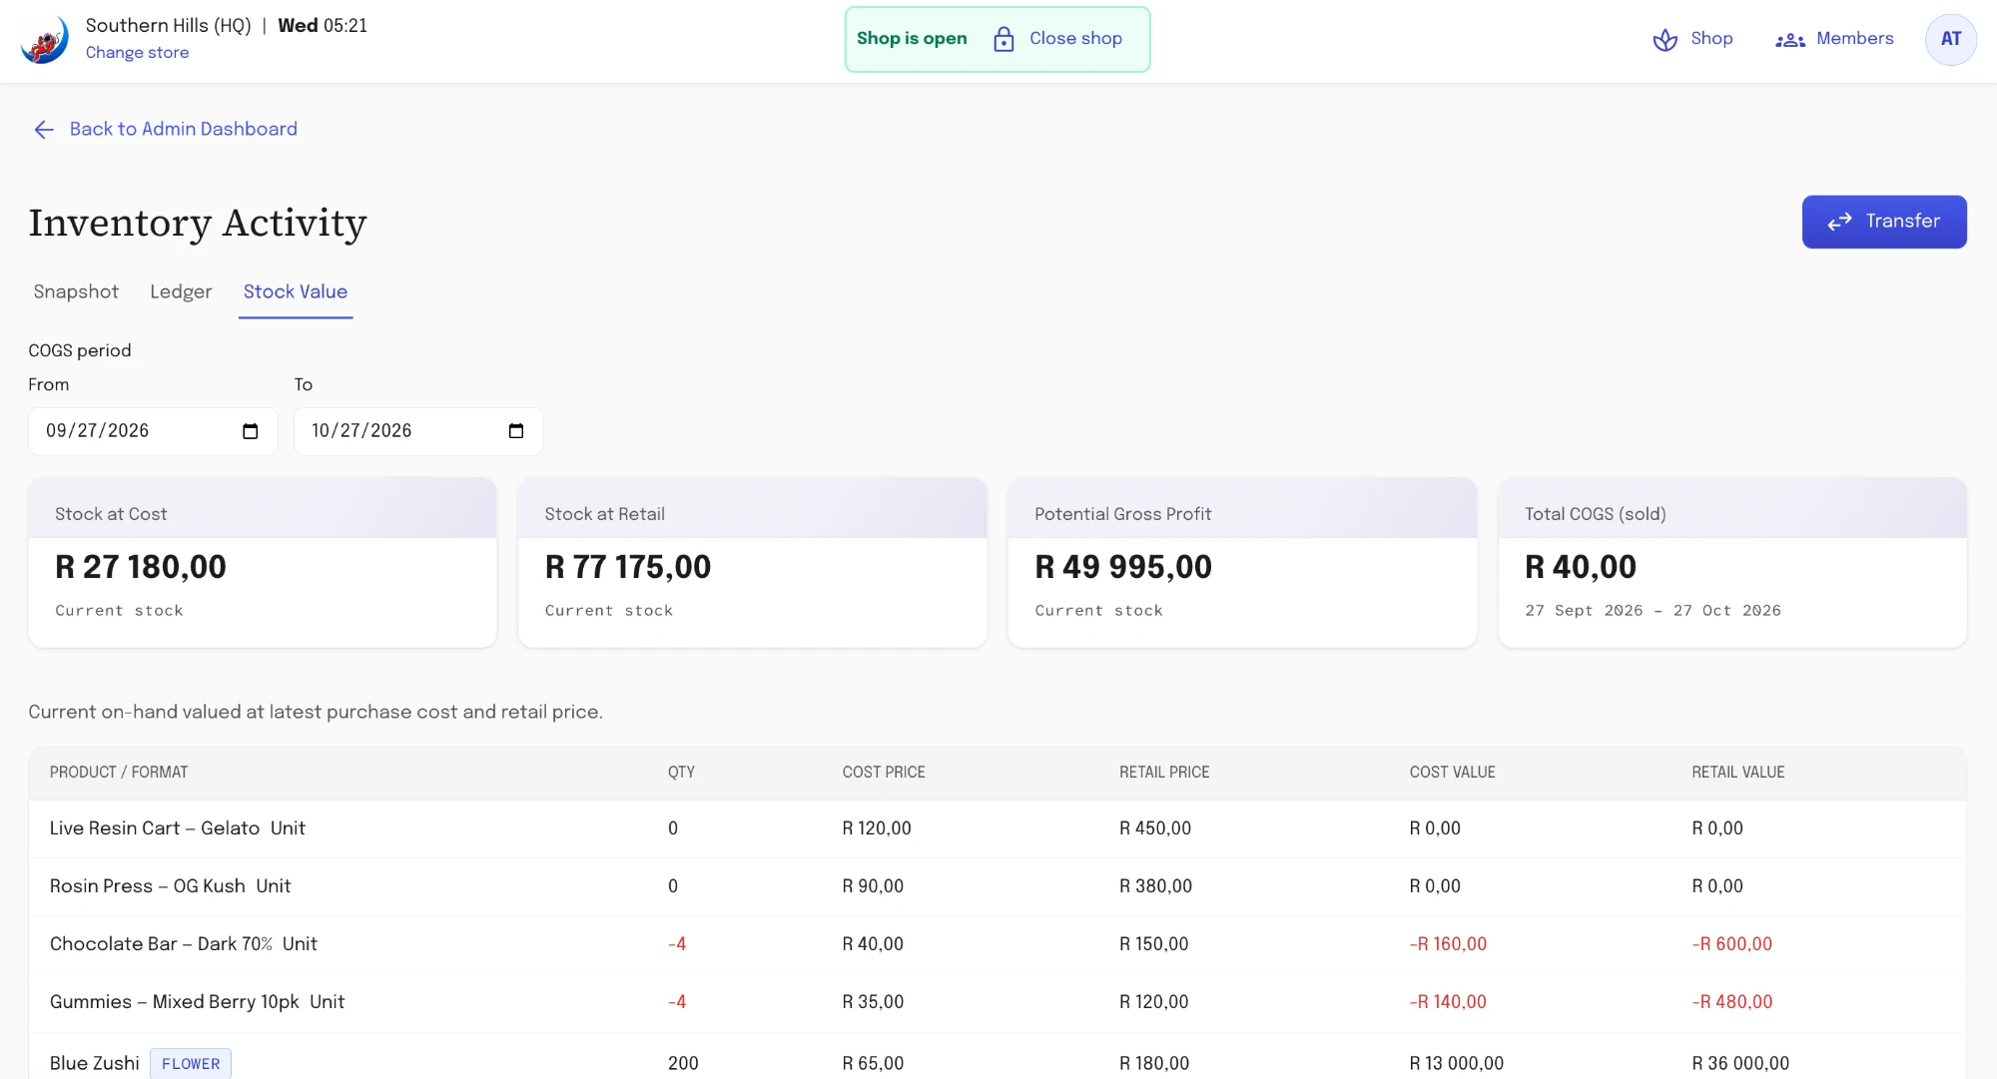
Task: Open the To date calendar picker
Action: click(x=516, y=431)
